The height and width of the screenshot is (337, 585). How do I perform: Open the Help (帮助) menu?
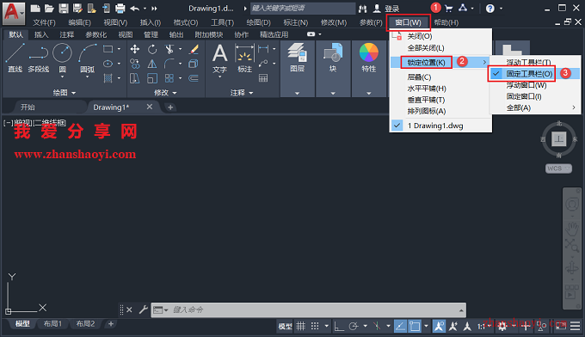(x=446, y=22)
